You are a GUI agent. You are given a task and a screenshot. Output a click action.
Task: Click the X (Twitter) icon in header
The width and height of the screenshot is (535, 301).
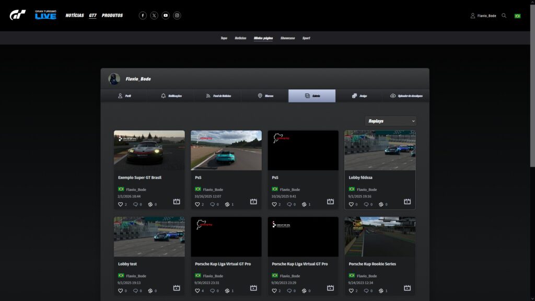point(154,16)
